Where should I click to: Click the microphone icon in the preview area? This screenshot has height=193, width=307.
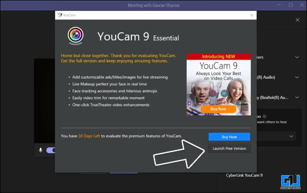pos(40,150)
